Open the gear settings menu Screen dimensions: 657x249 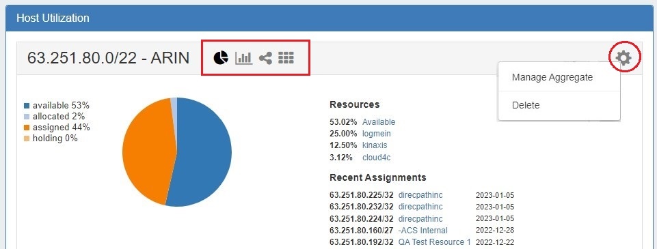pyautogui.click(x=624, y=57)
